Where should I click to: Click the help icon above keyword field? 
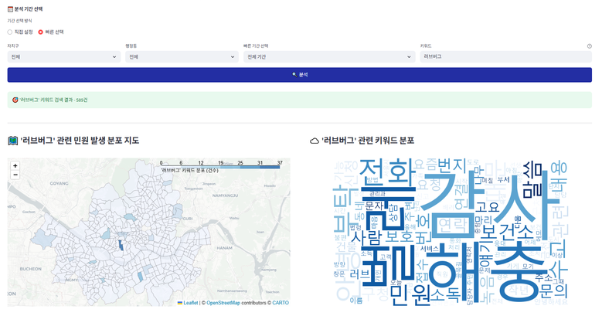point(589,46)
